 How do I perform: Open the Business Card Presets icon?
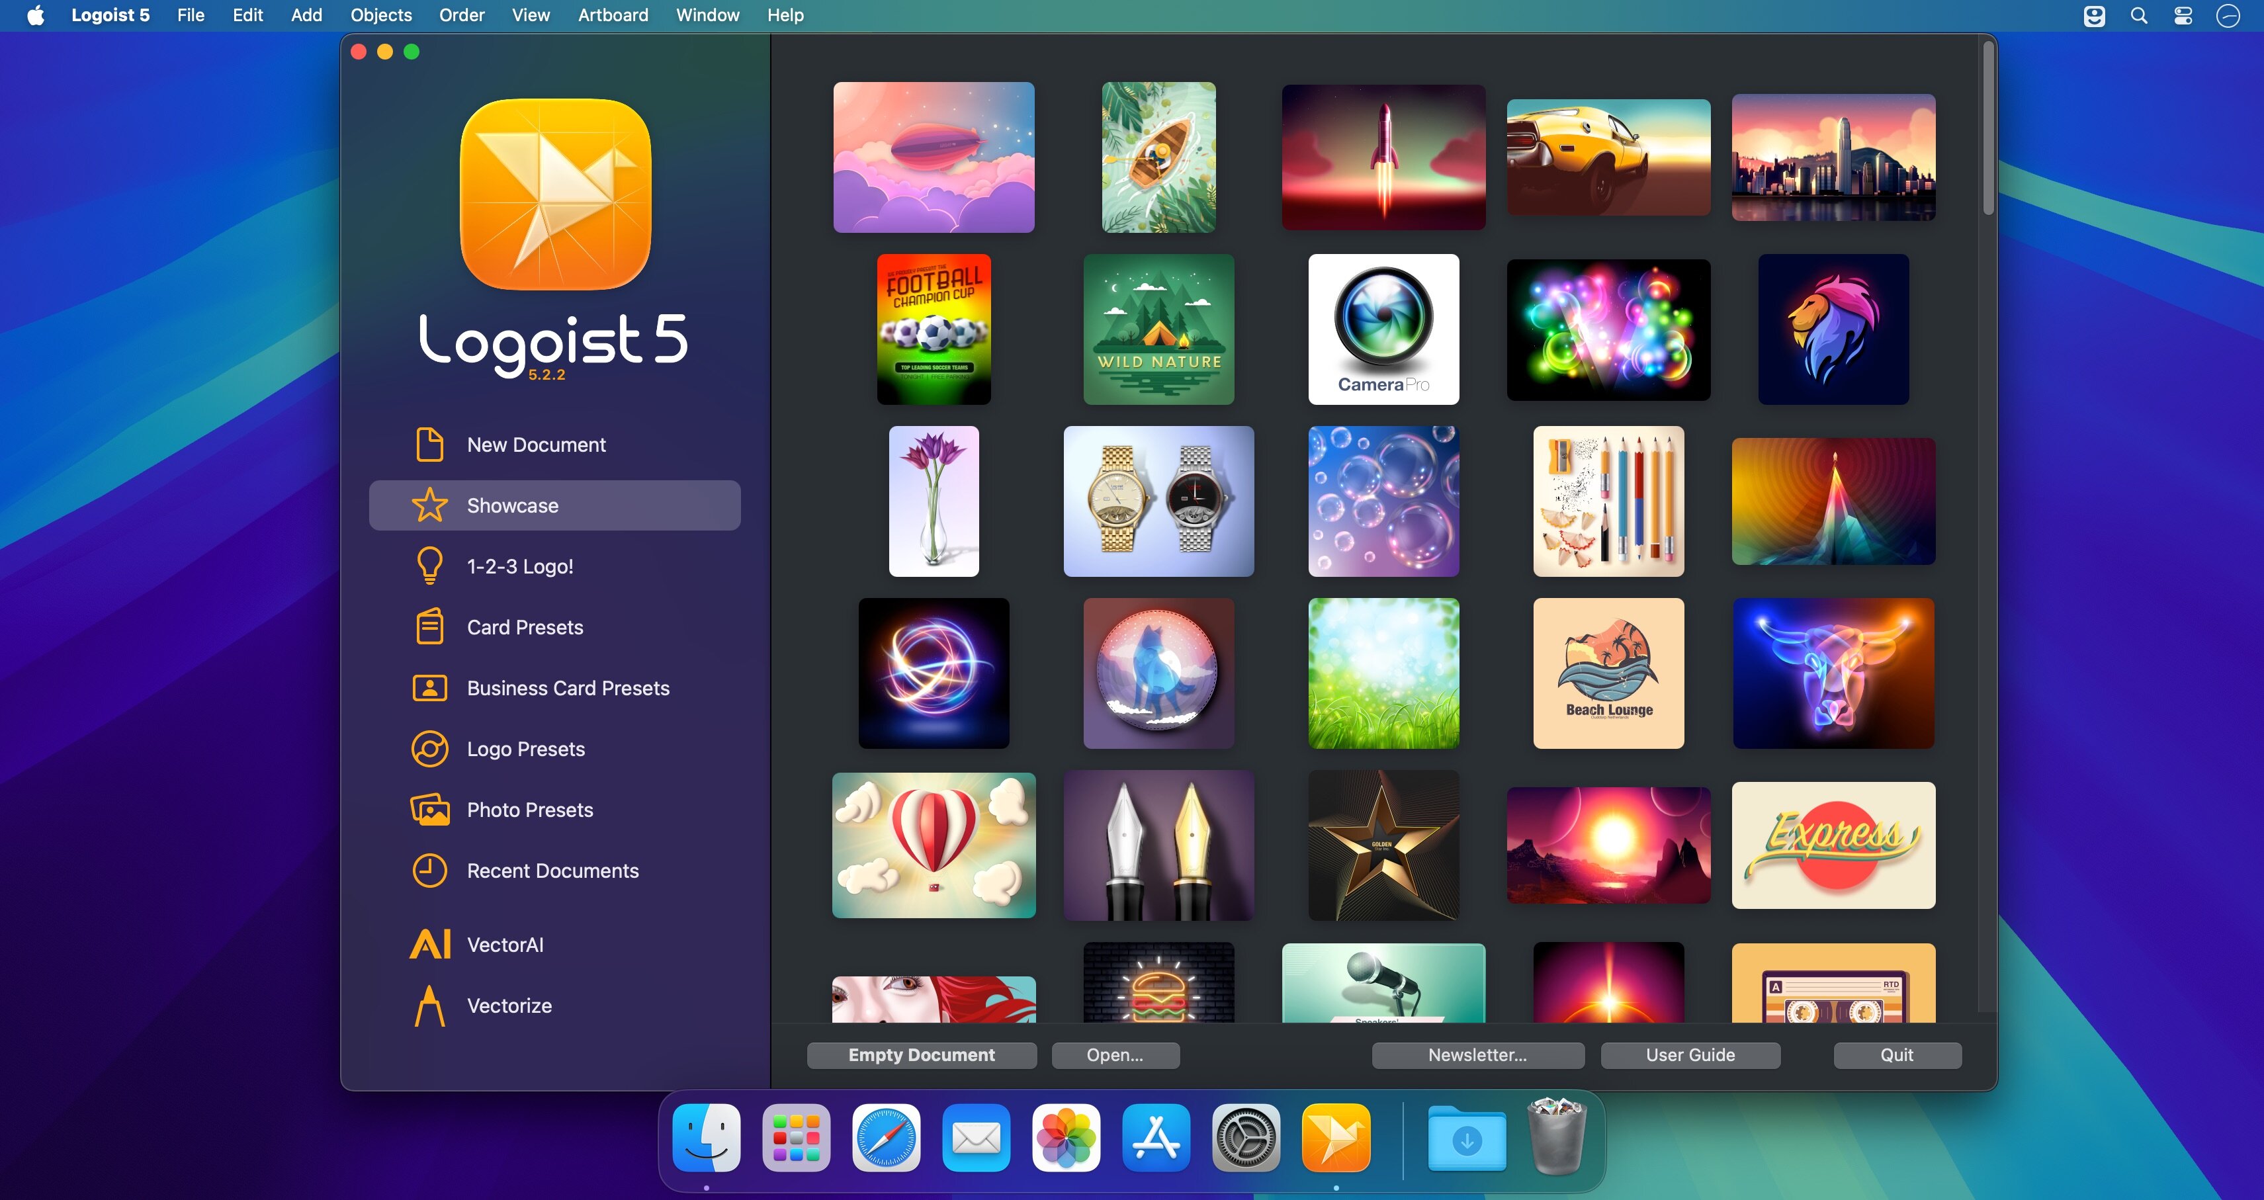[x=429, y=688]
